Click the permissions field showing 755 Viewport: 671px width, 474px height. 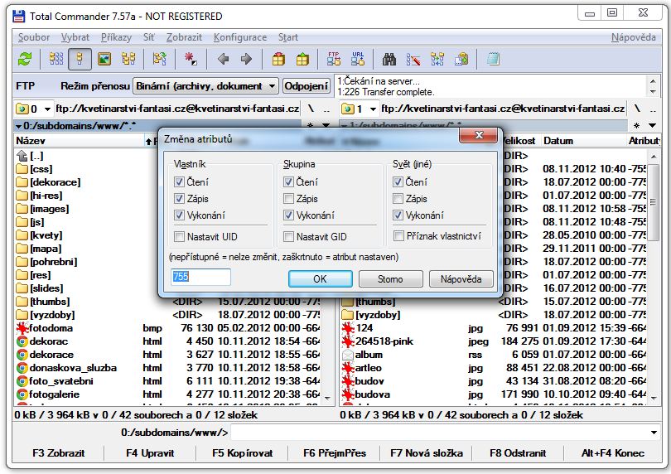click(x=200, y=278)
